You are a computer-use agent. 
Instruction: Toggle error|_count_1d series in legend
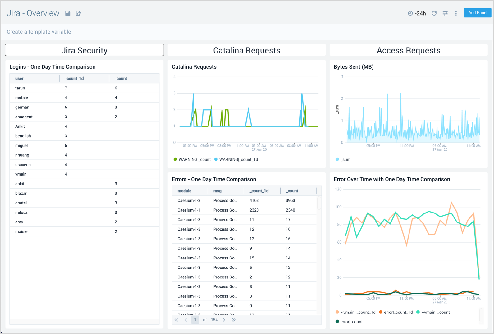tap(398, 312)
